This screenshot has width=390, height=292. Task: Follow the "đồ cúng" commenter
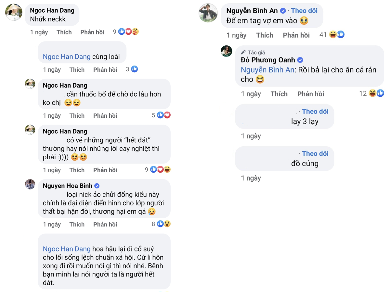315,153
